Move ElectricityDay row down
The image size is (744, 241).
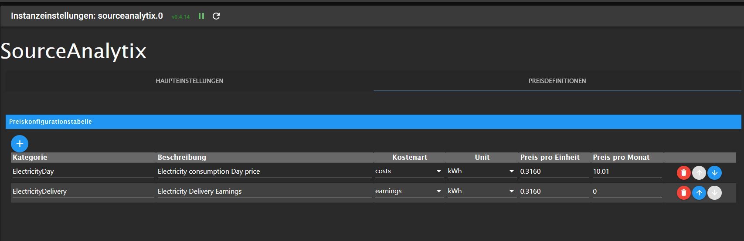(714, 173)
